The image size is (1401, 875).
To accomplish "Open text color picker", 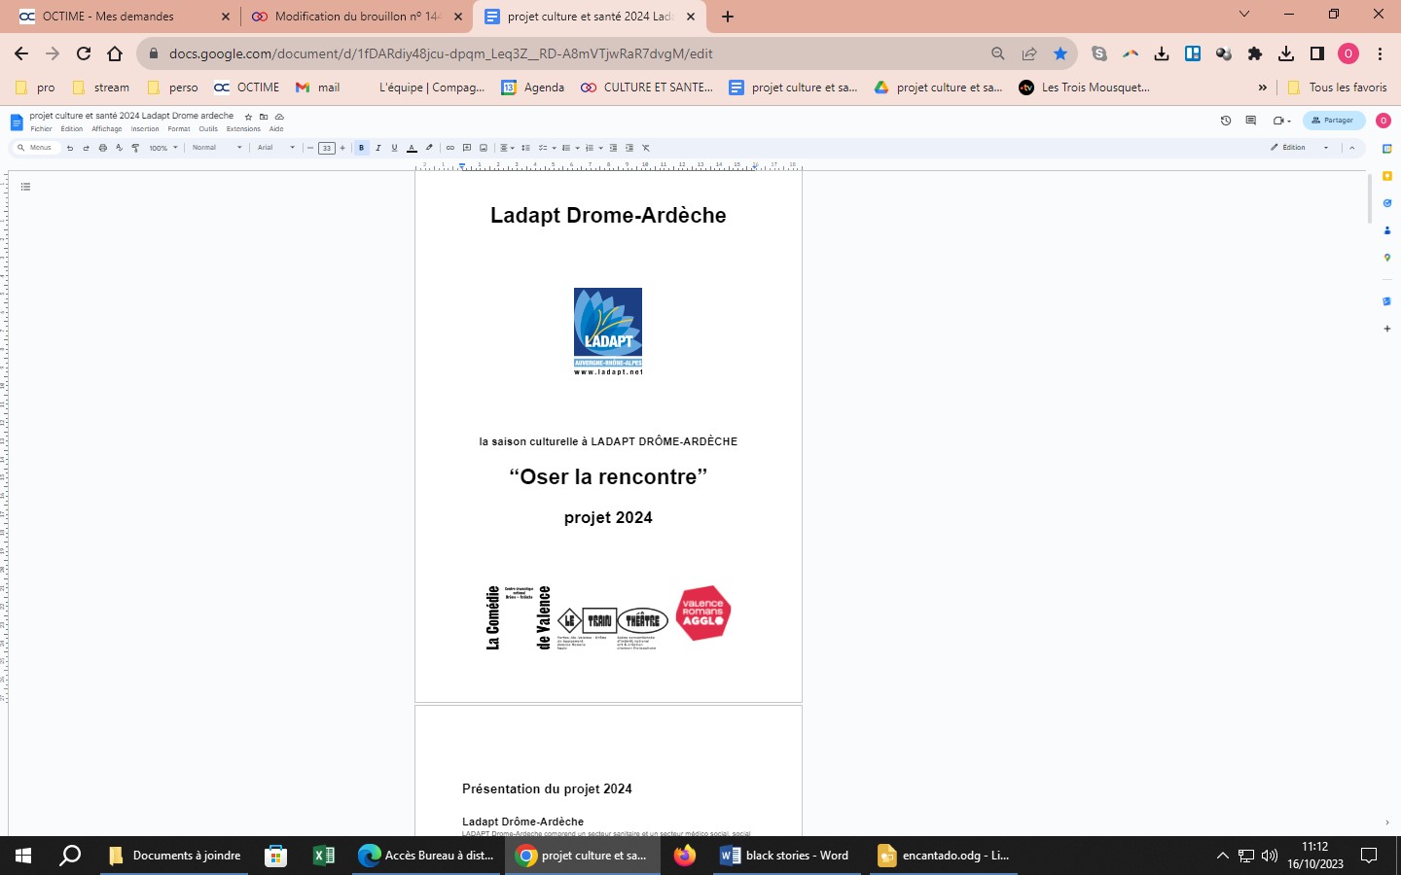I will 412,148.
